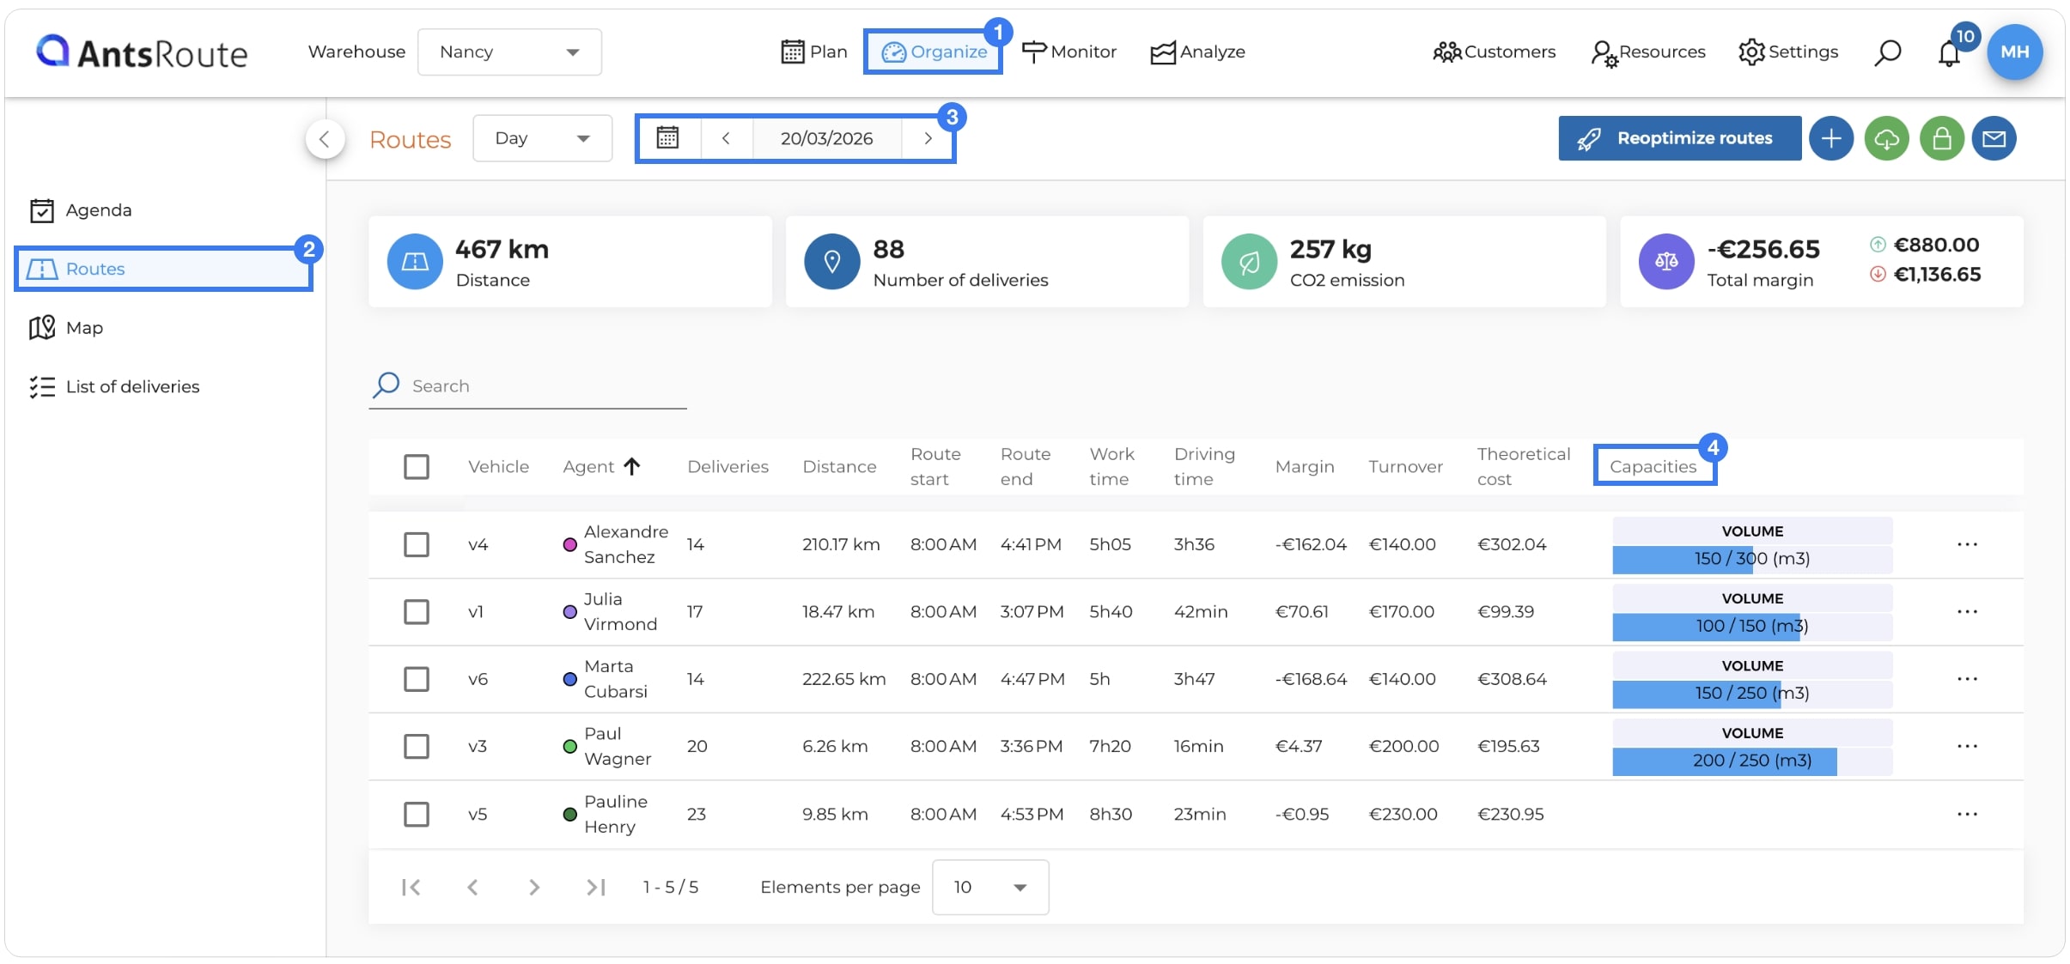The width and height of the screenshot is (2070, 964).
Task: Open the Resources menu
Action: point(1647,52)
